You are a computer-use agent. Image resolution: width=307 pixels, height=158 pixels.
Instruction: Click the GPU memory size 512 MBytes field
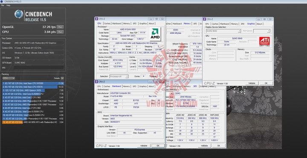pyautogui.click(x=260, y=53)
